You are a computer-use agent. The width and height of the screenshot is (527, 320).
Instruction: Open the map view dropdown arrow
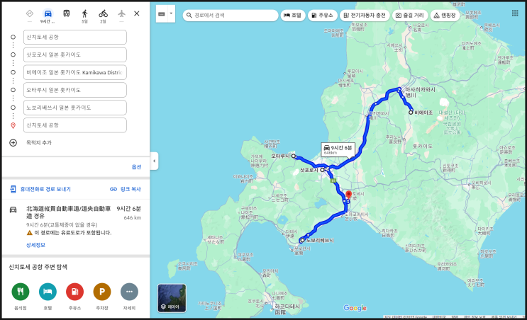171,13
